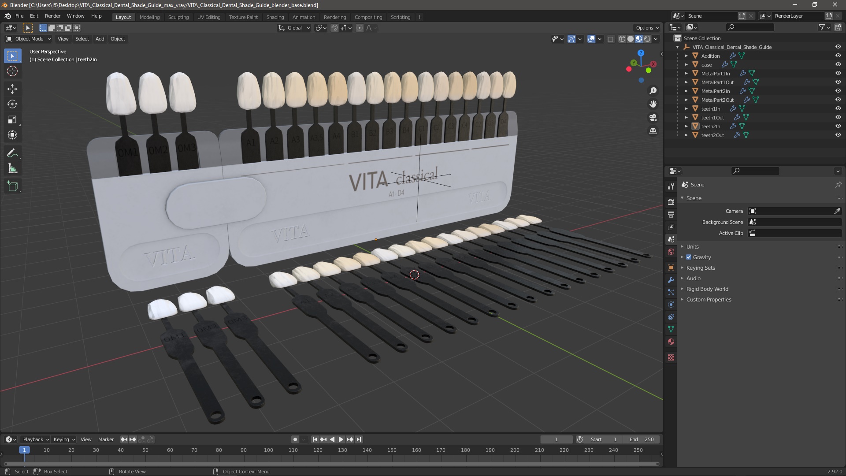Select the Add Cube tool
This screenshot has height=476, width=846.
pos(12,187)
